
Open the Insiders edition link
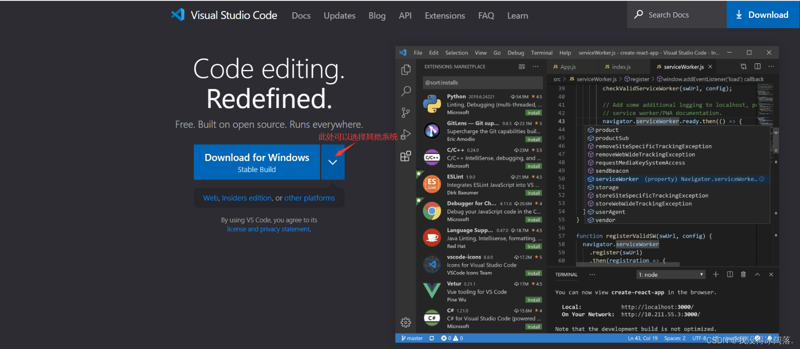(x=247, y=198)
